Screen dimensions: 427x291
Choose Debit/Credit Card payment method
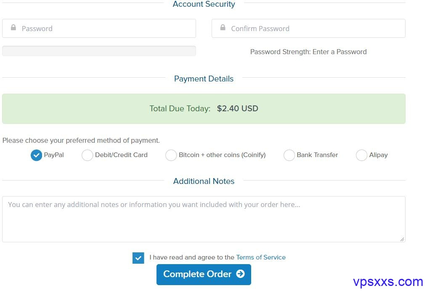point(87,155)
